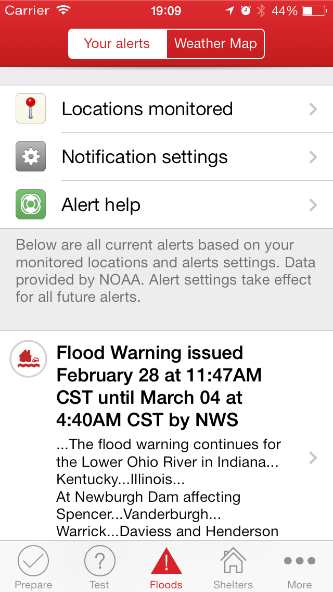Switch to Weather Map segment
Viewport: 333px width, 592px height.
(x=215, y=44)
